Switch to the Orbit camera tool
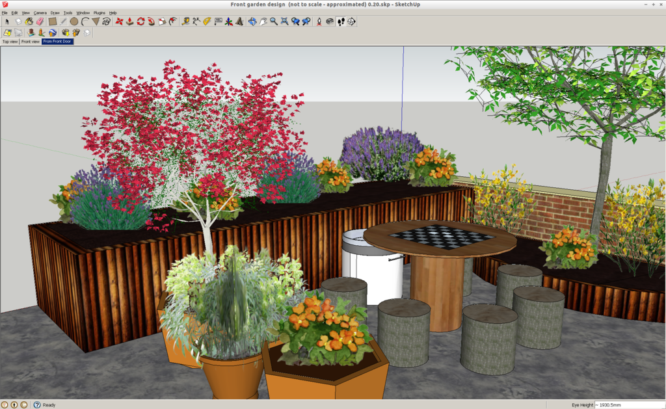Image resolution: width=666 pixels, height=409 pixels. coord(252,21)
